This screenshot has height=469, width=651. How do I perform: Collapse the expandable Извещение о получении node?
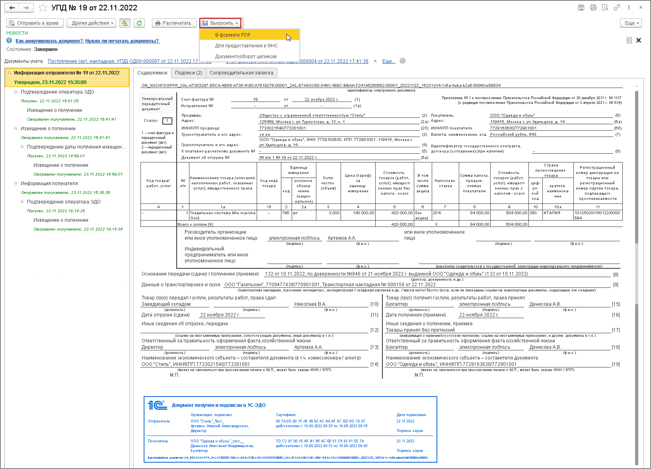(x=16, y=129)
